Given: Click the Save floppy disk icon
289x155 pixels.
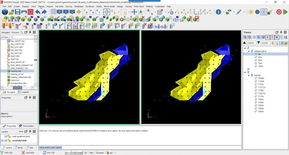Looking at the screenshot, I should [x=17, y=12].
